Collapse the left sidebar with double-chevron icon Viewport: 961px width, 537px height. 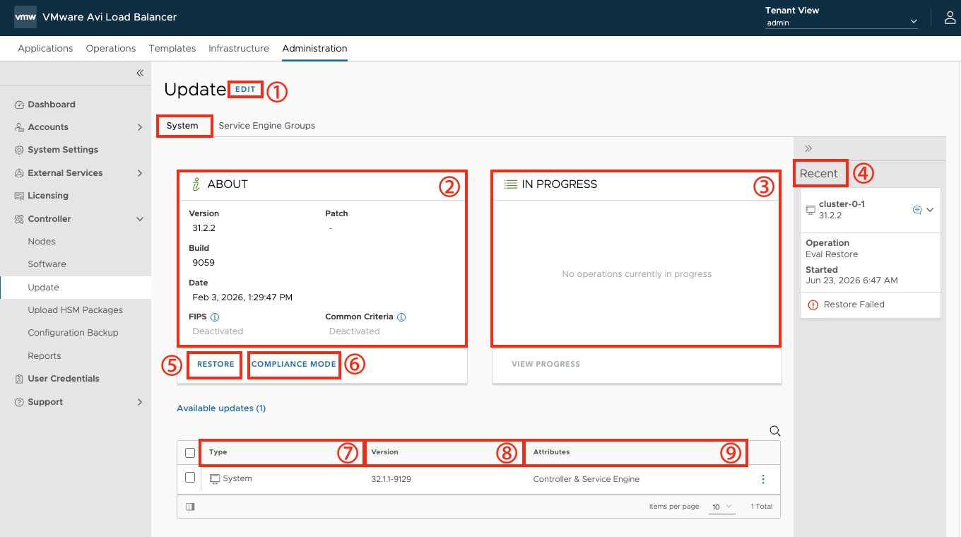140,73
